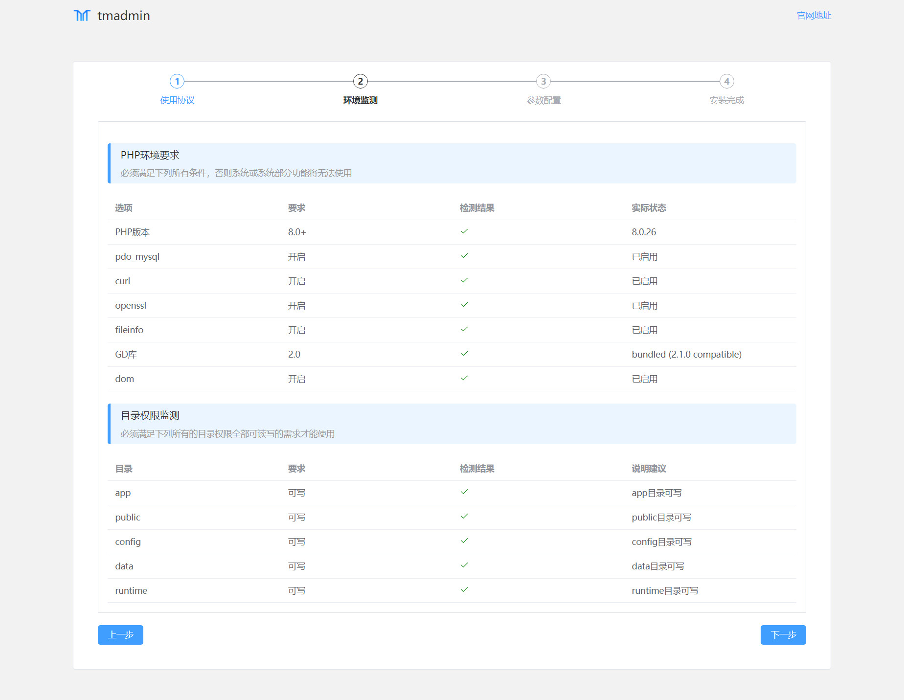Image resolution: width=904 pixels, height=700 pixels.
Task: Click the pdo_mysql check mark icon
Action: [464, 256]
